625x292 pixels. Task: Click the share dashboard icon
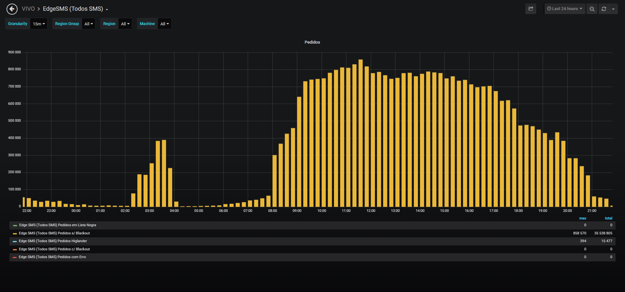(x=531, y=9)
